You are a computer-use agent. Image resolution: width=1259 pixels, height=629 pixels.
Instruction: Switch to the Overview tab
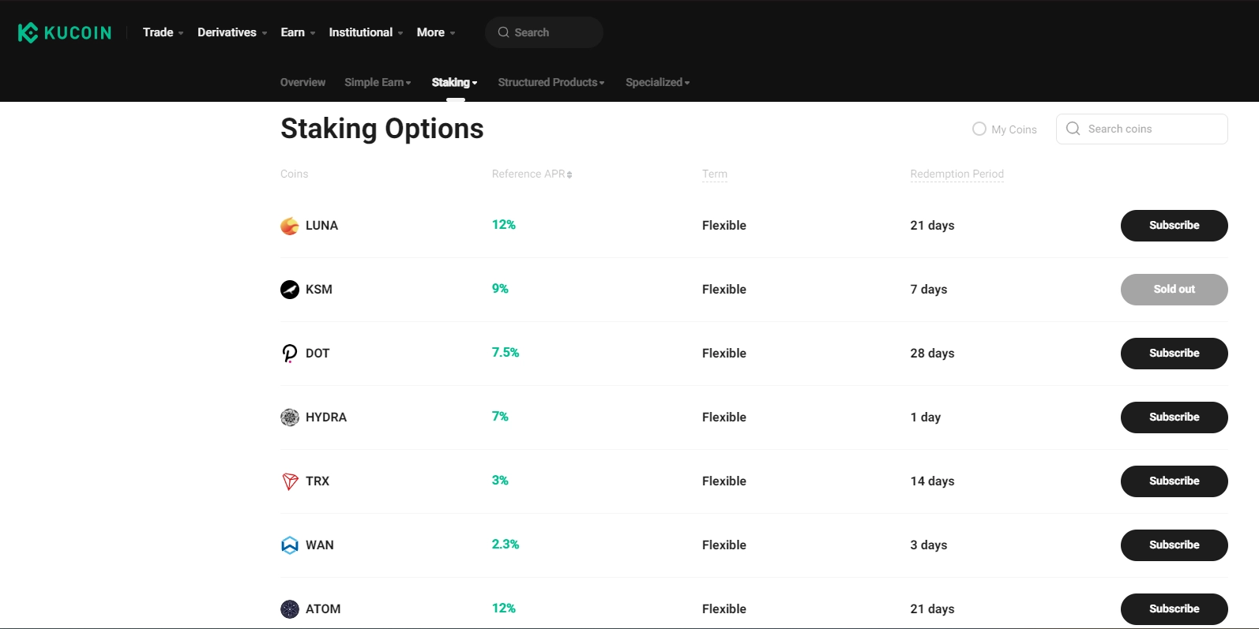pos(303,83)
